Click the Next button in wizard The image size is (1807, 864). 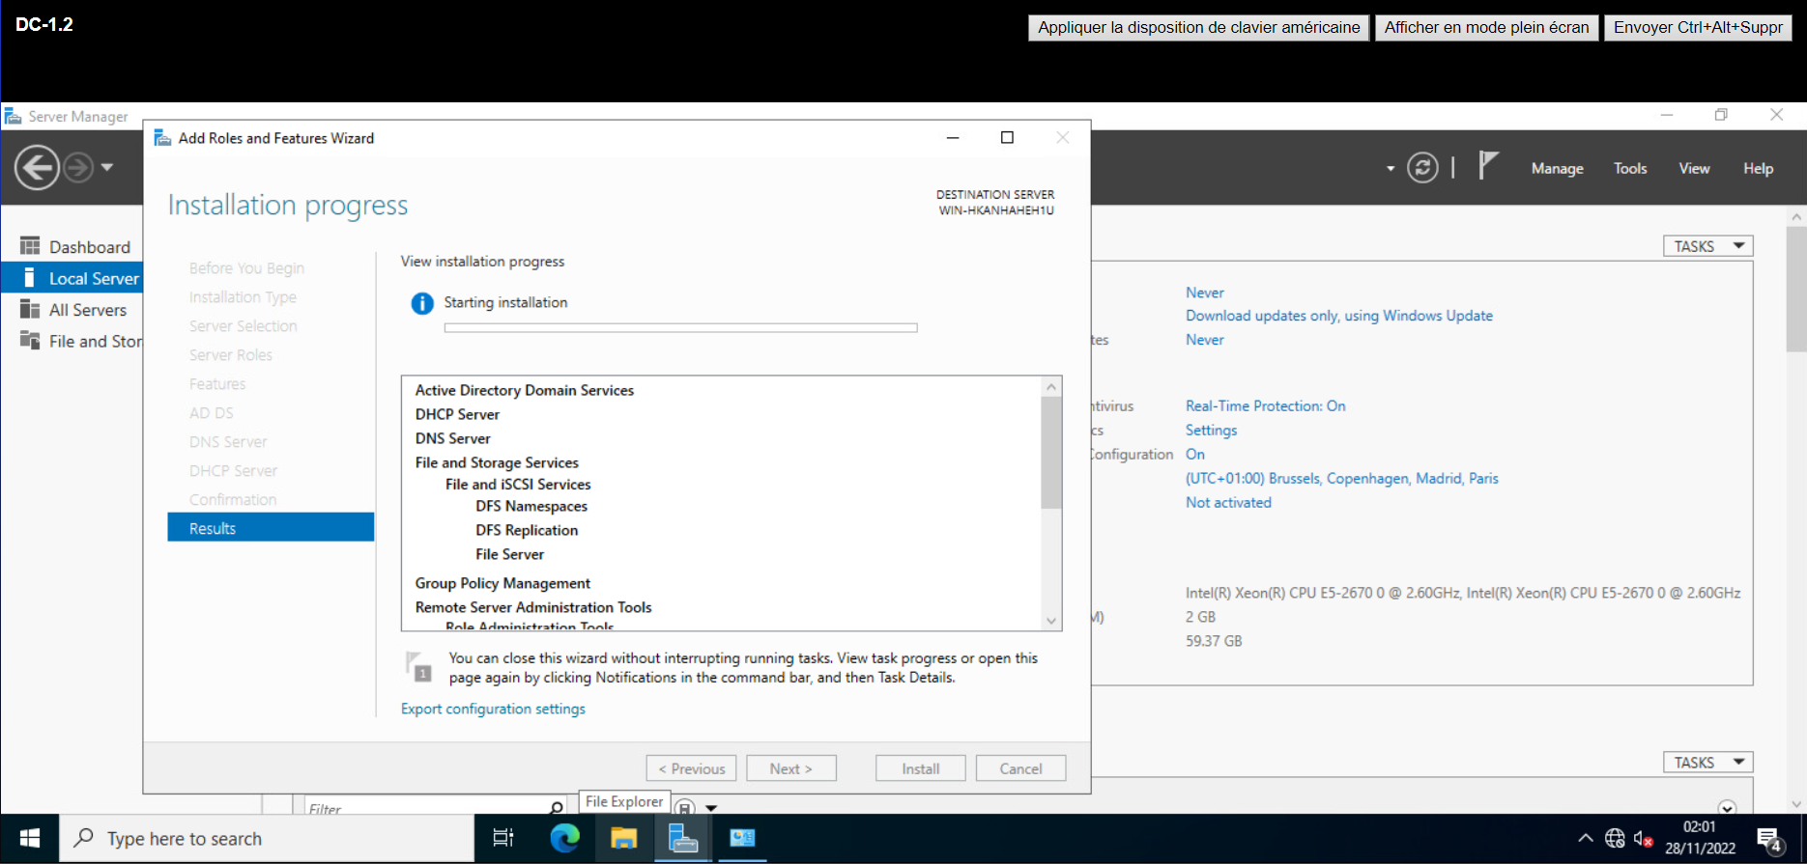click(x=790, y=768)
